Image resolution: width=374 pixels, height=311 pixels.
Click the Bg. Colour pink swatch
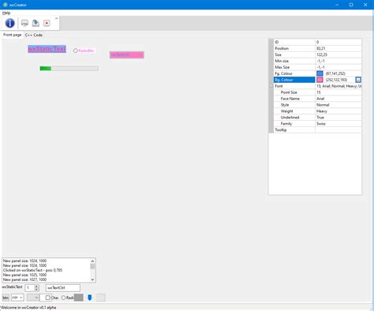320,80
